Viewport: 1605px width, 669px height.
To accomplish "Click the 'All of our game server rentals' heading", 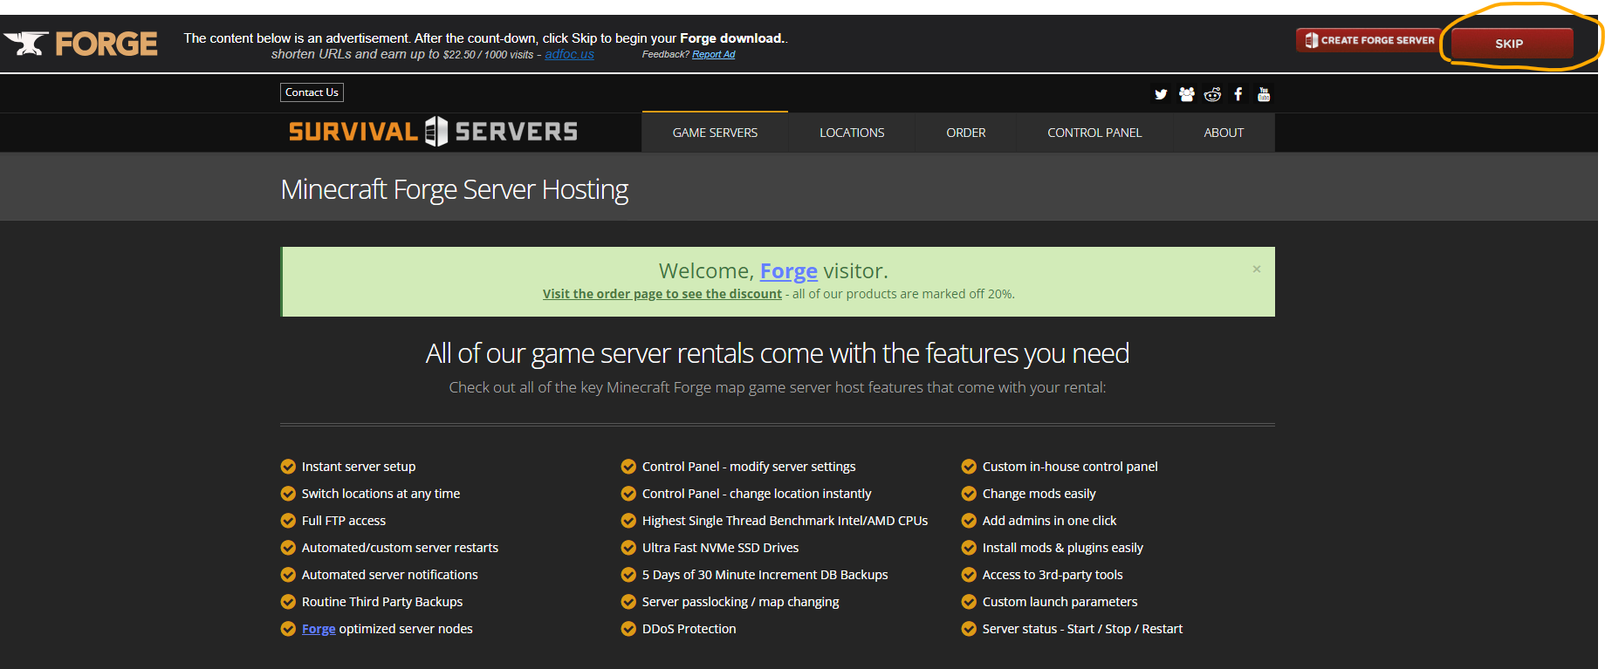I will tap(778, 353).
